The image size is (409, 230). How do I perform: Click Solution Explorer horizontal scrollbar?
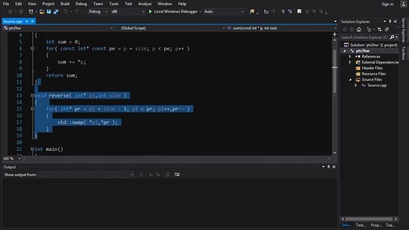tap(369, 218)
